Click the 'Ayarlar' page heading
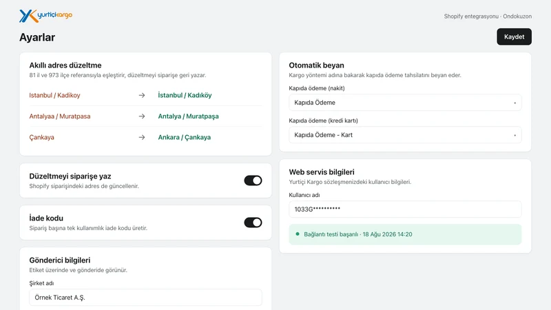551x310 pixels. (x=37, y=37)
